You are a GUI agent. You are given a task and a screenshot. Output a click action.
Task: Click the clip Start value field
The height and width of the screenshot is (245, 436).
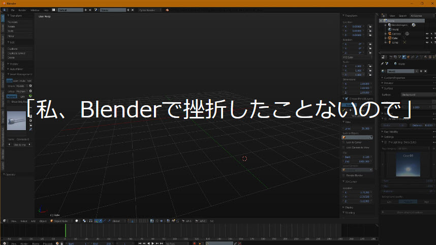pyautogui.click(x=357, y=157)
